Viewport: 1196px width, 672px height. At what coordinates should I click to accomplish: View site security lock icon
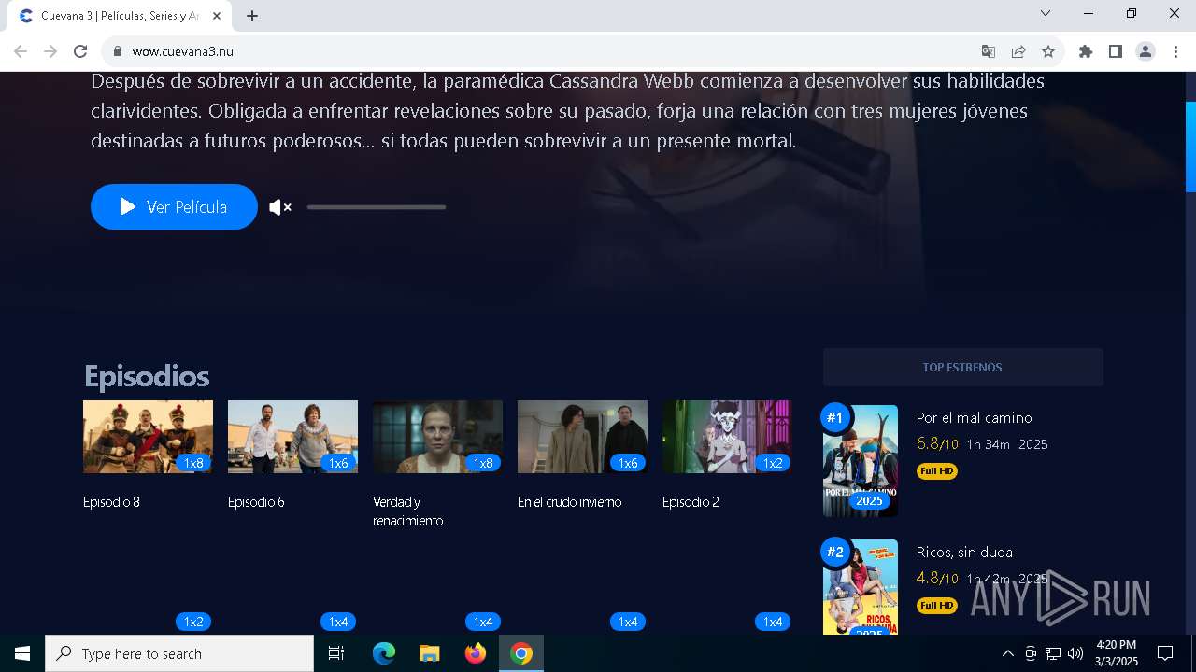[118, 51]
